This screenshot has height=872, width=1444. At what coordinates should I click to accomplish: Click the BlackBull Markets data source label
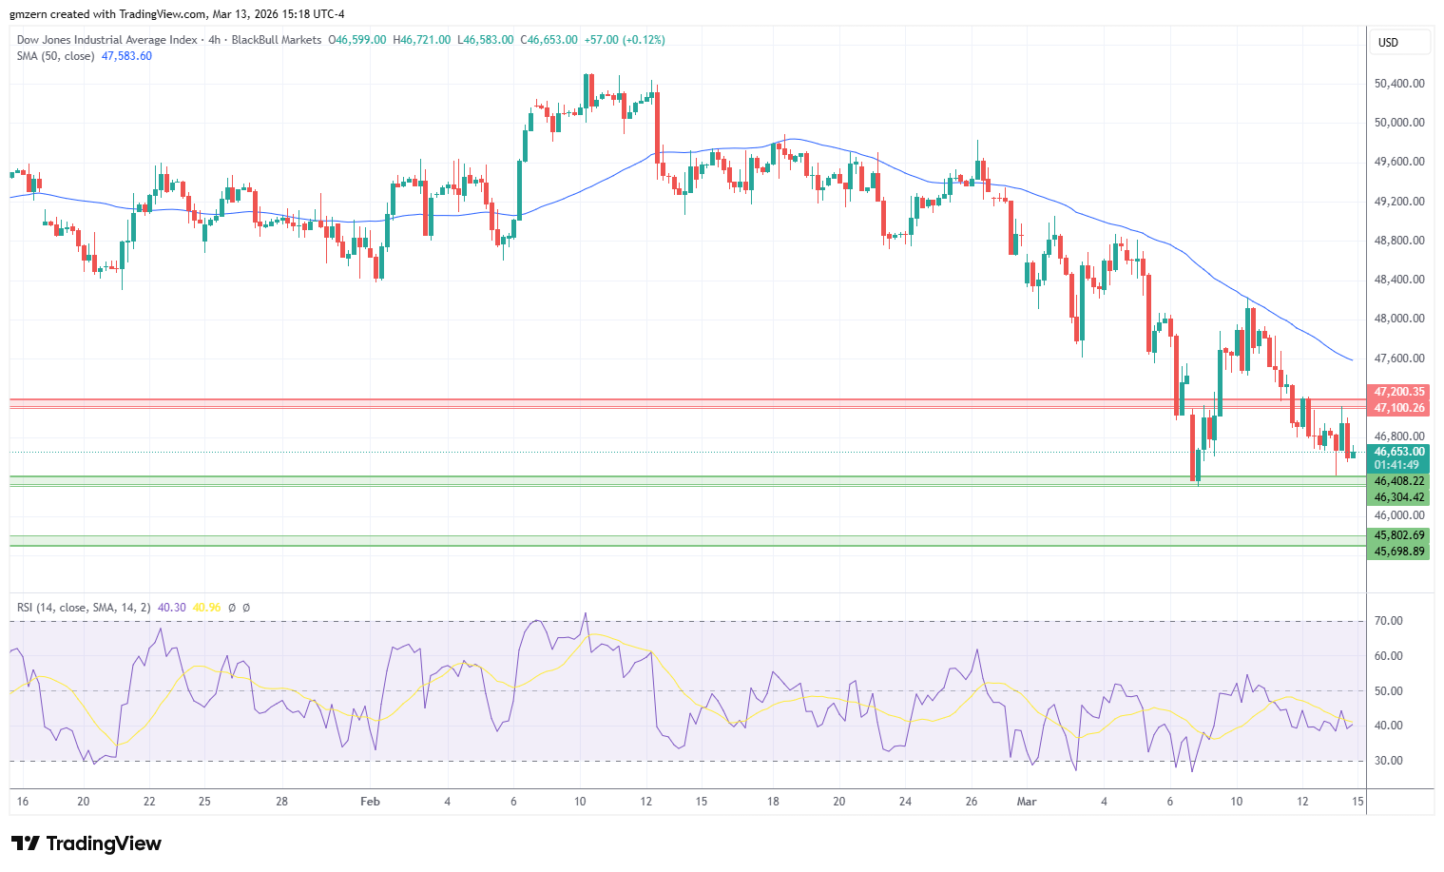(277, 40)
